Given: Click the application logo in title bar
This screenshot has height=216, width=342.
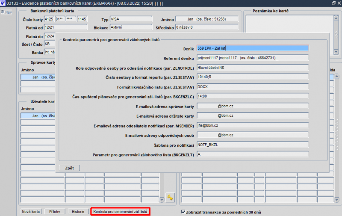Looking at the screenshot, I should (3, 3).
